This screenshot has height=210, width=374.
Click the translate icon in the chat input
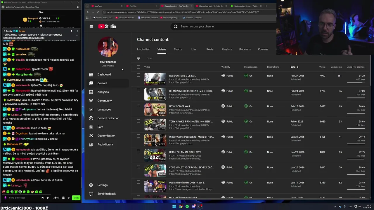click(43, 198)
